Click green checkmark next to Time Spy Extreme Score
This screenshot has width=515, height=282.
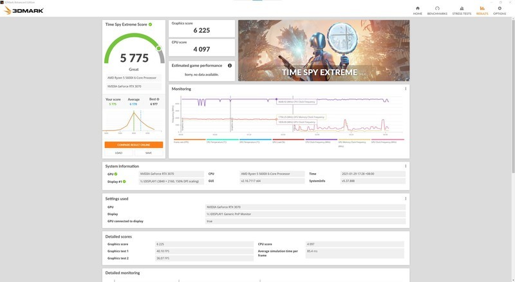pos(151,24)
